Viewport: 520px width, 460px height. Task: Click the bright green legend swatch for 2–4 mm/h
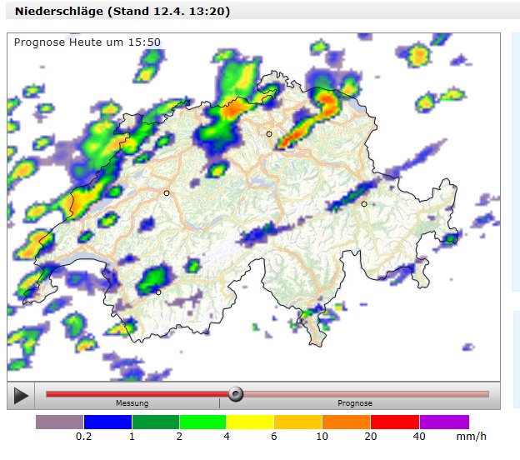[x=202, y=422]
